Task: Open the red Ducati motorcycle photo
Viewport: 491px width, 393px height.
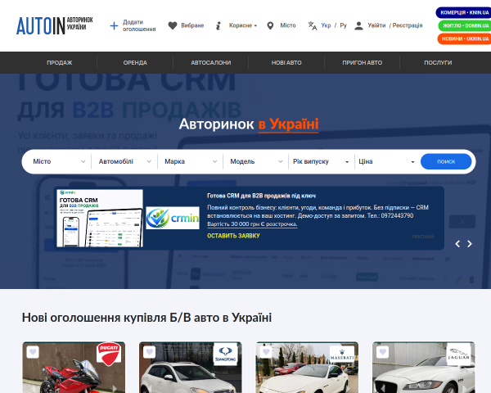Action: coord(74,373)
